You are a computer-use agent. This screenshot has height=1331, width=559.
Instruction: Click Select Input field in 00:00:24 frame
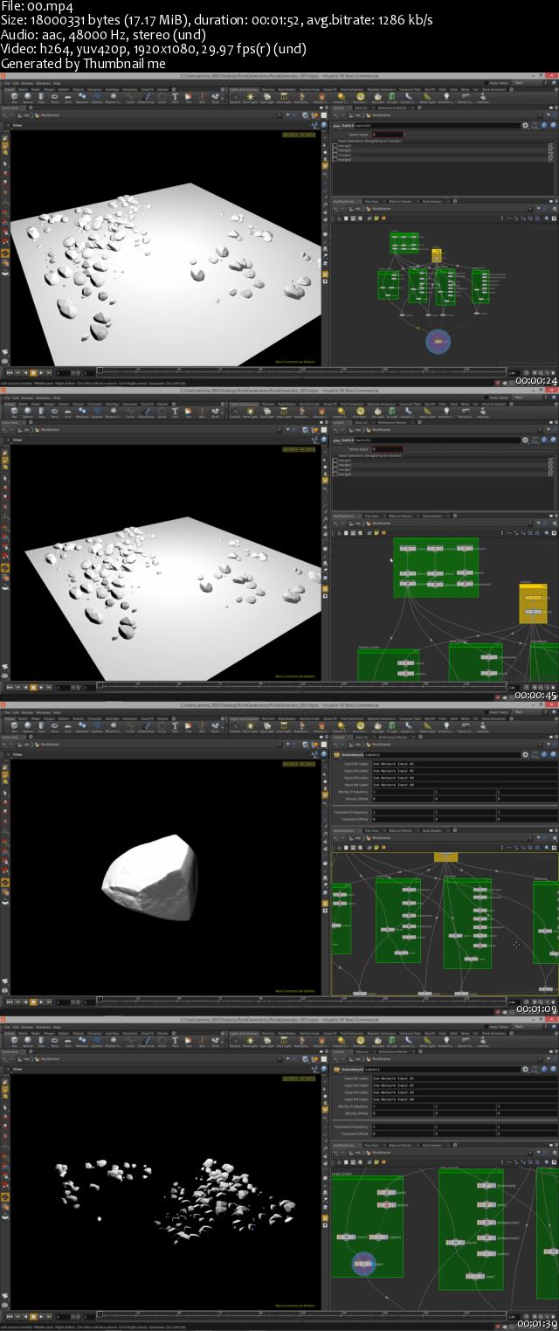(389, 135)
